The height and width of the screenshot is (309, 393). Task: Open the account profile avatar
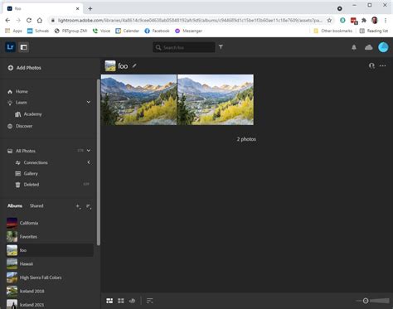click(383, 47)
